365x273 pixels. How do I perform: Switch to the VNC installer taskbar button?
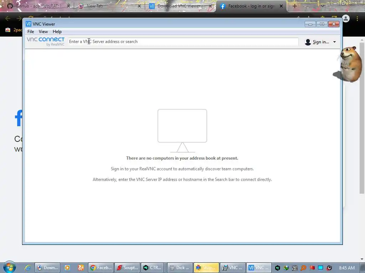click(232, 268)
